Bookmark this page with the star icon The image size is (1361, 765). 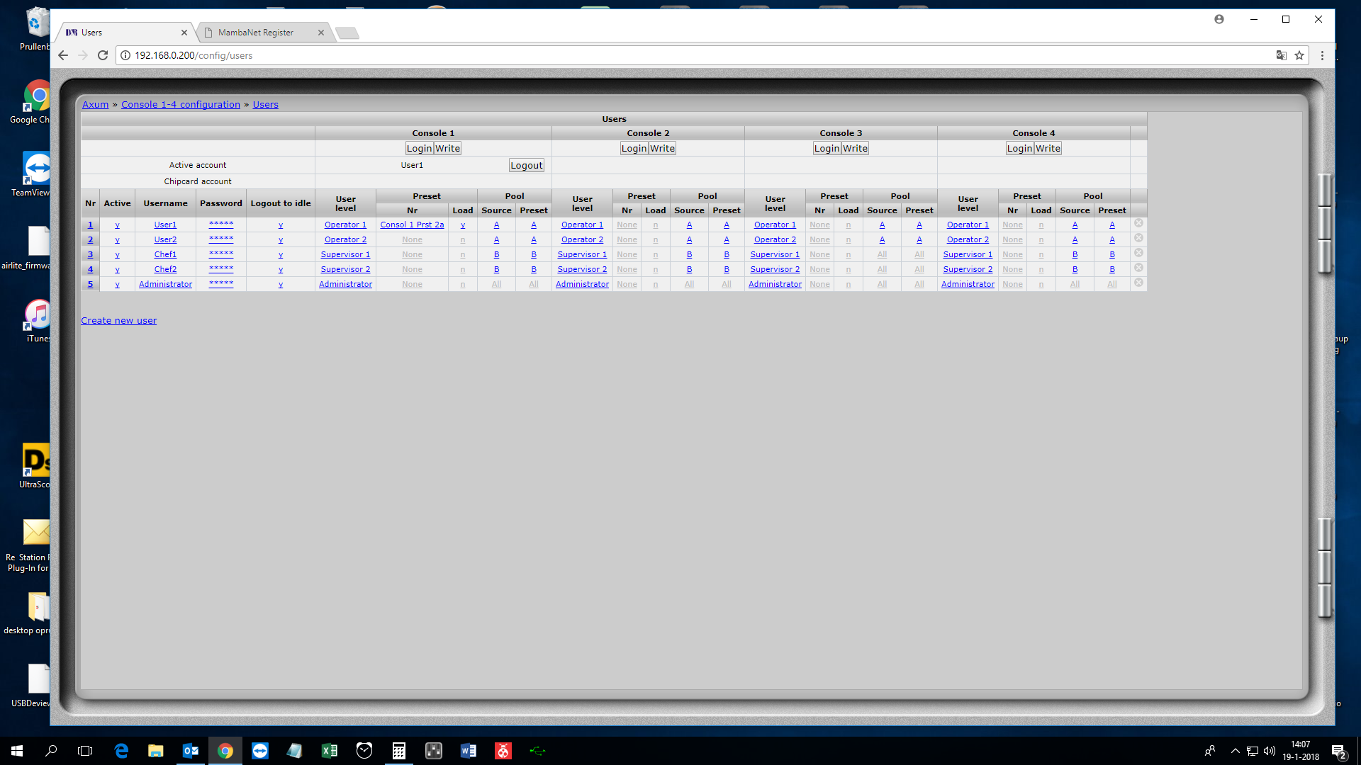pos(1299,55)
